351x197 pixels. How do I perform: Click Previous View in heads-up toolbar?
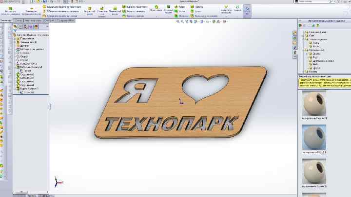[x=186, y=22]
